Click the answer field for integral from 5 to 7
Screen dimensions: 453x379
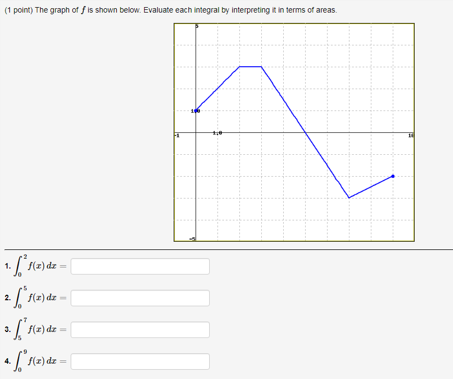point(140,330)
